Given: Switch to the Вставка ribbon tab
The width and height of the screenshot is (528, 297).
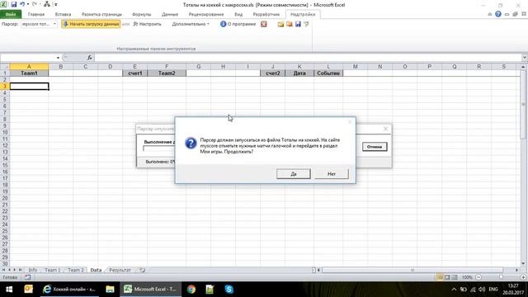Looking at the screenshot, I should point(63,15).
